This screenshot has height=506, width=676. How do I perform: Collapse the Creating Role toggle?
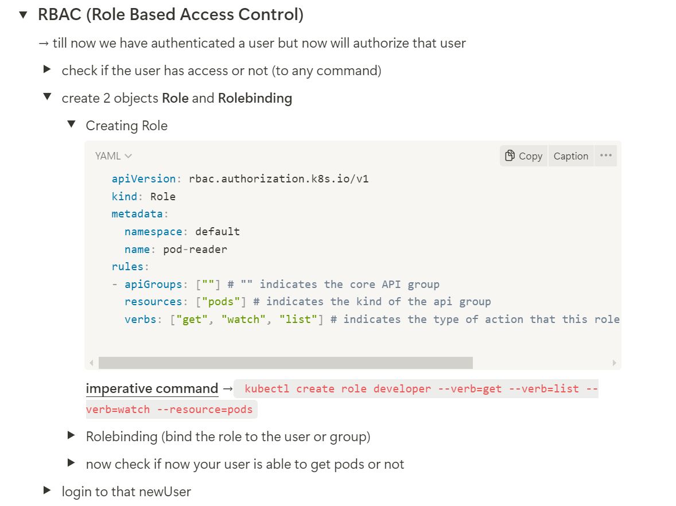[72, 124]
